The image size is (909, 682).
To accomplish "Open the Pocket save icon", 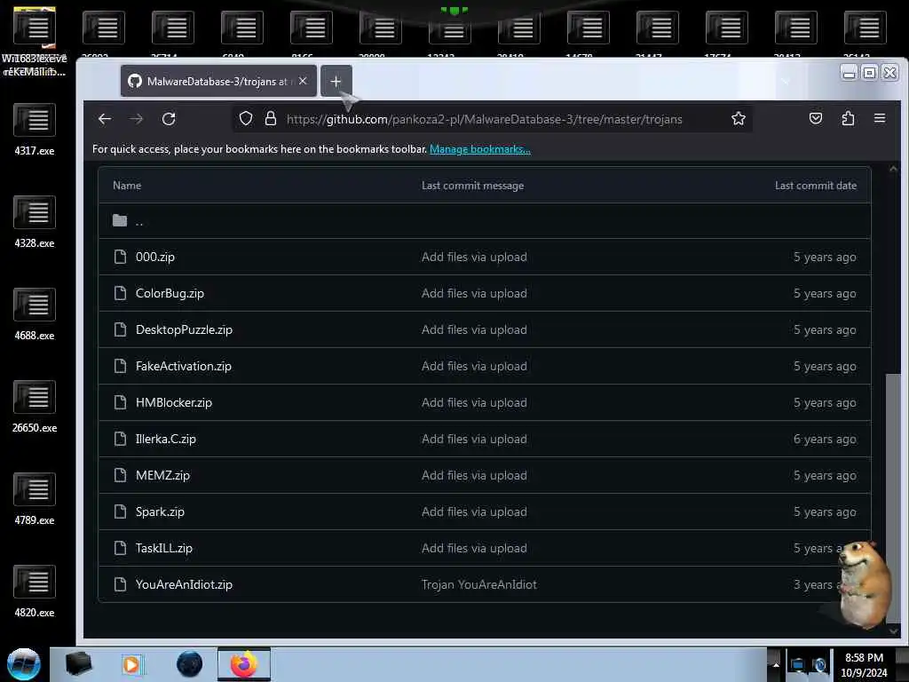I will click(816, 119).
